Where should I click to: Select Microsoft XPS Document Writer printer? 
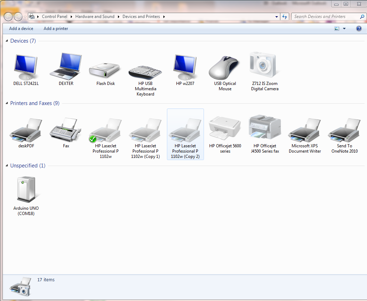click(x=304, y=130)
